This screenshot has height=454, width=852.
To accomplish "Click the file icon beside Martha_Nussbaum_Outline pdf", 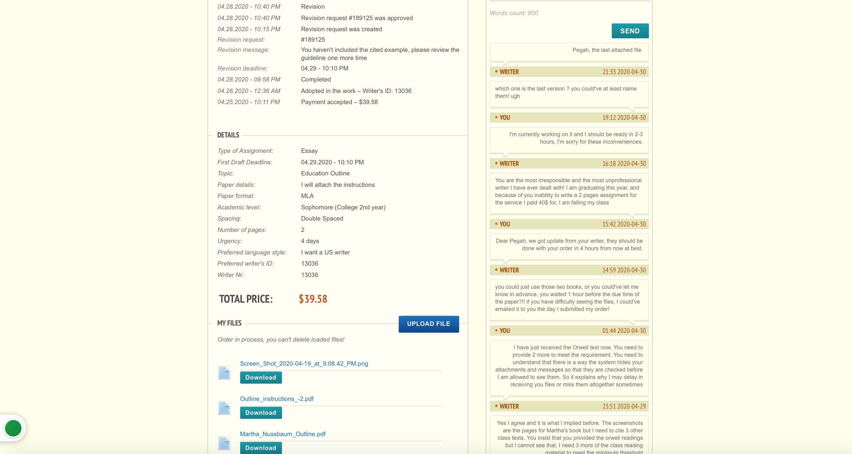I will point(224,443).
